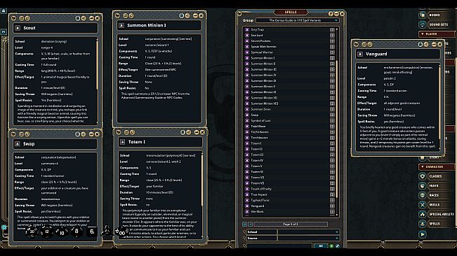
Task: Open the Books sidebar icon
Action: pos(423,15)
